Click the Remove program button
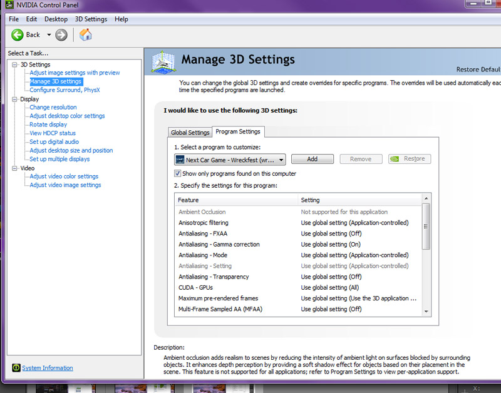The image size is (501, 393). tap(361, 159)
